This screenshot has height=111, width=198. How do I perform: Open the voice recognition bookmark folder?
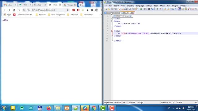56,14
